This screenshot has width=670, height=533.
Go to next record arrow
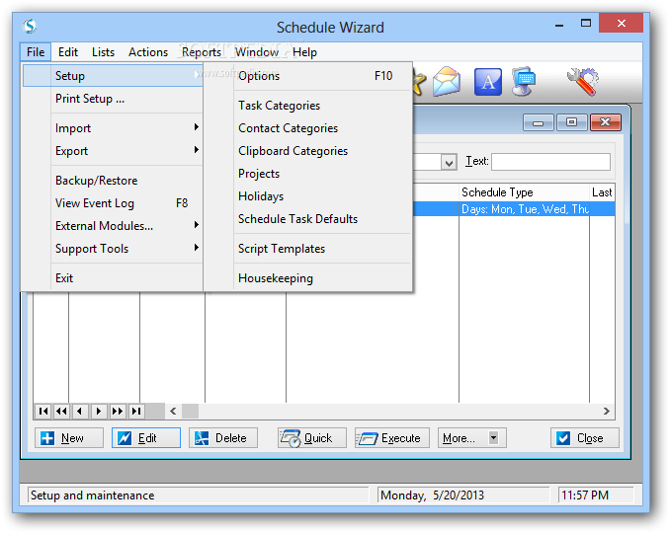99,412
